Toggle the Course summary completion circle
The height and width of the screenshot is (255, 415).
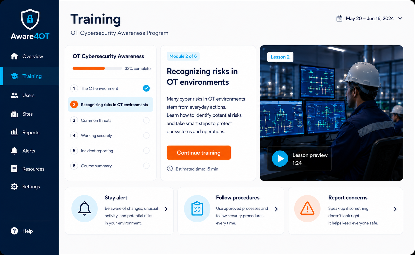(146, 166)
